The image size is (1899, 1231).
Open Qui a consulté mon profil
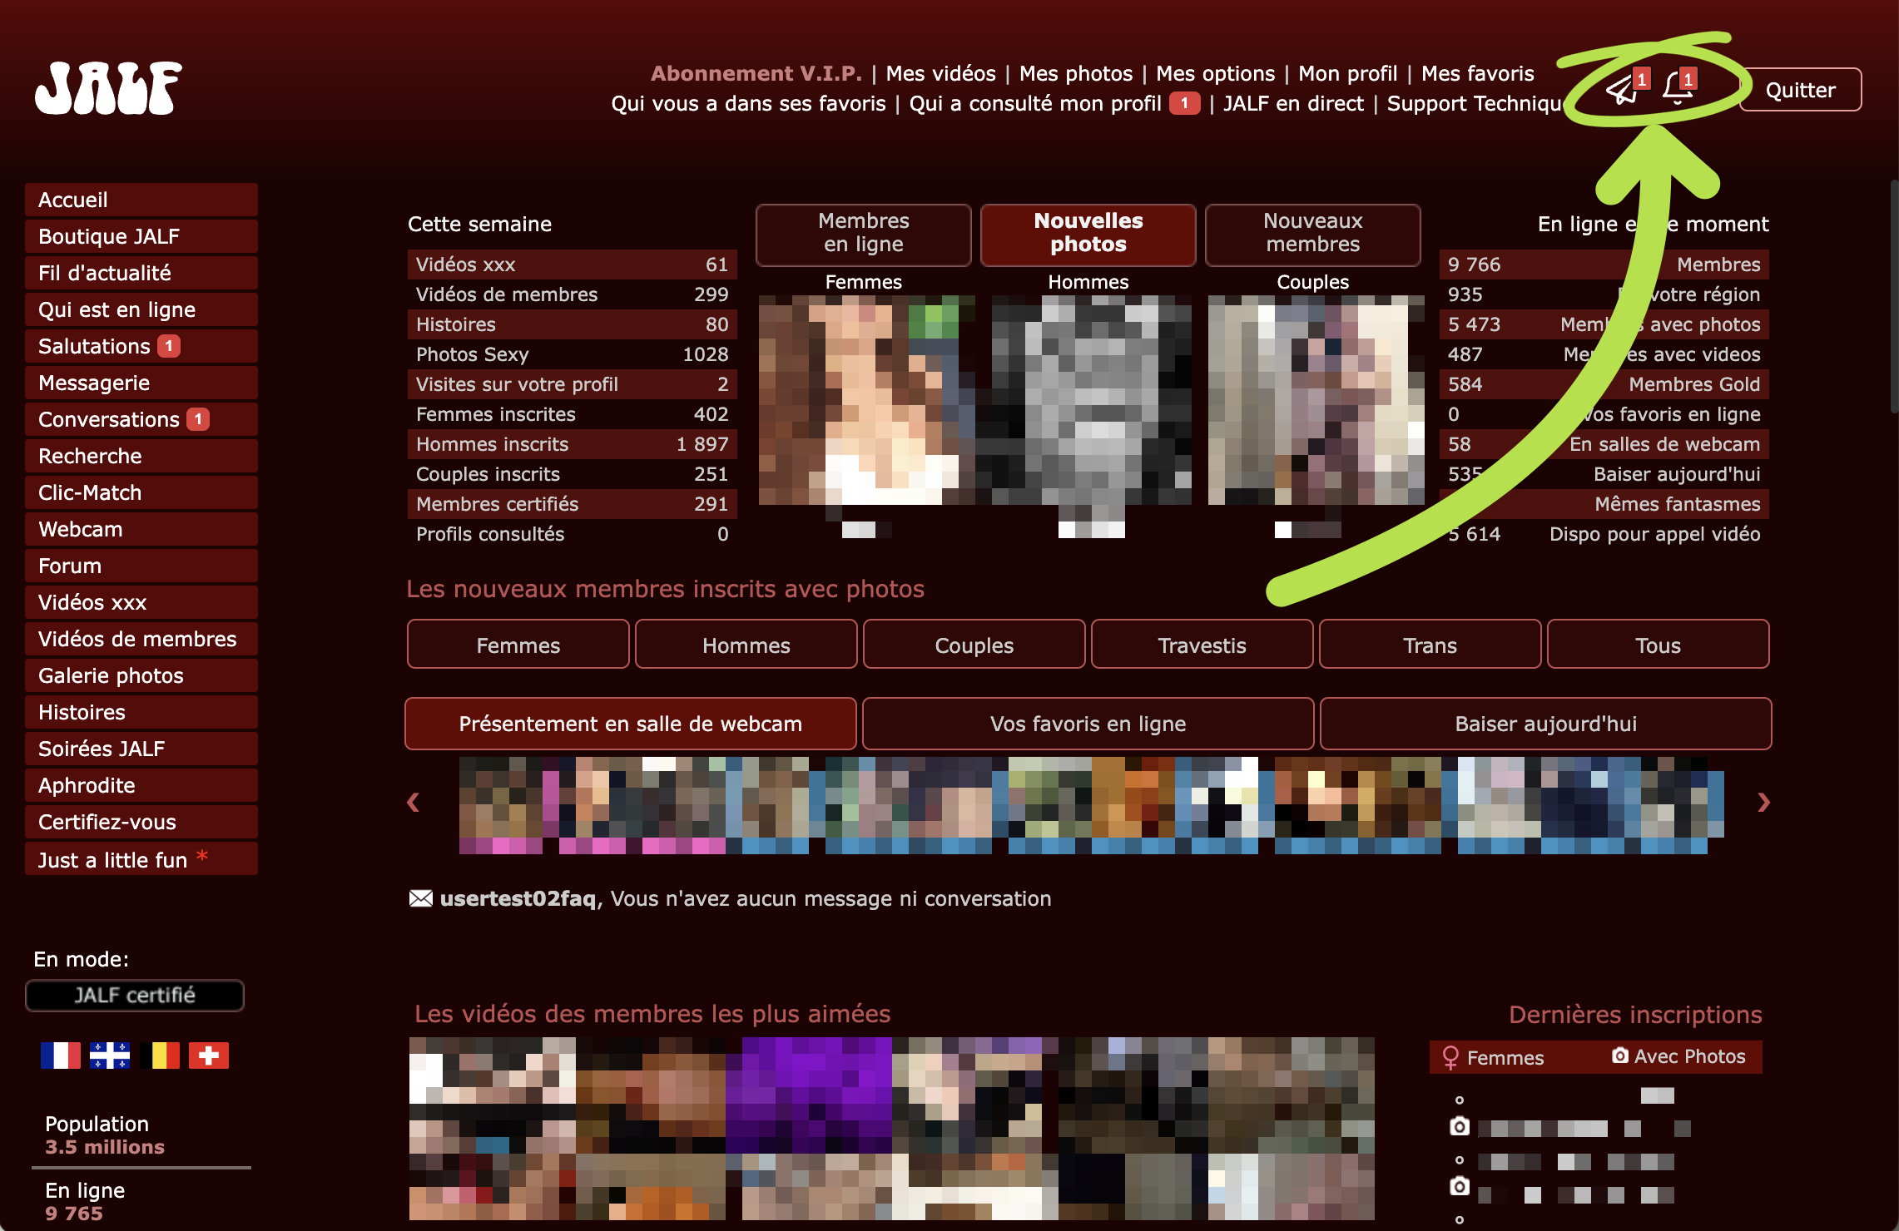click(1035, 103)
